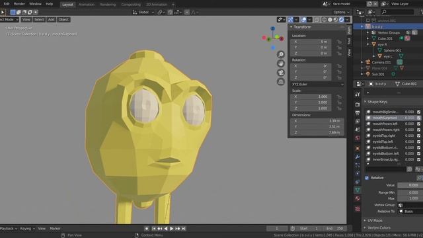Toggle the lock icon beside Location X
This screenshot has width=423, height=238.
coord(339,42)
